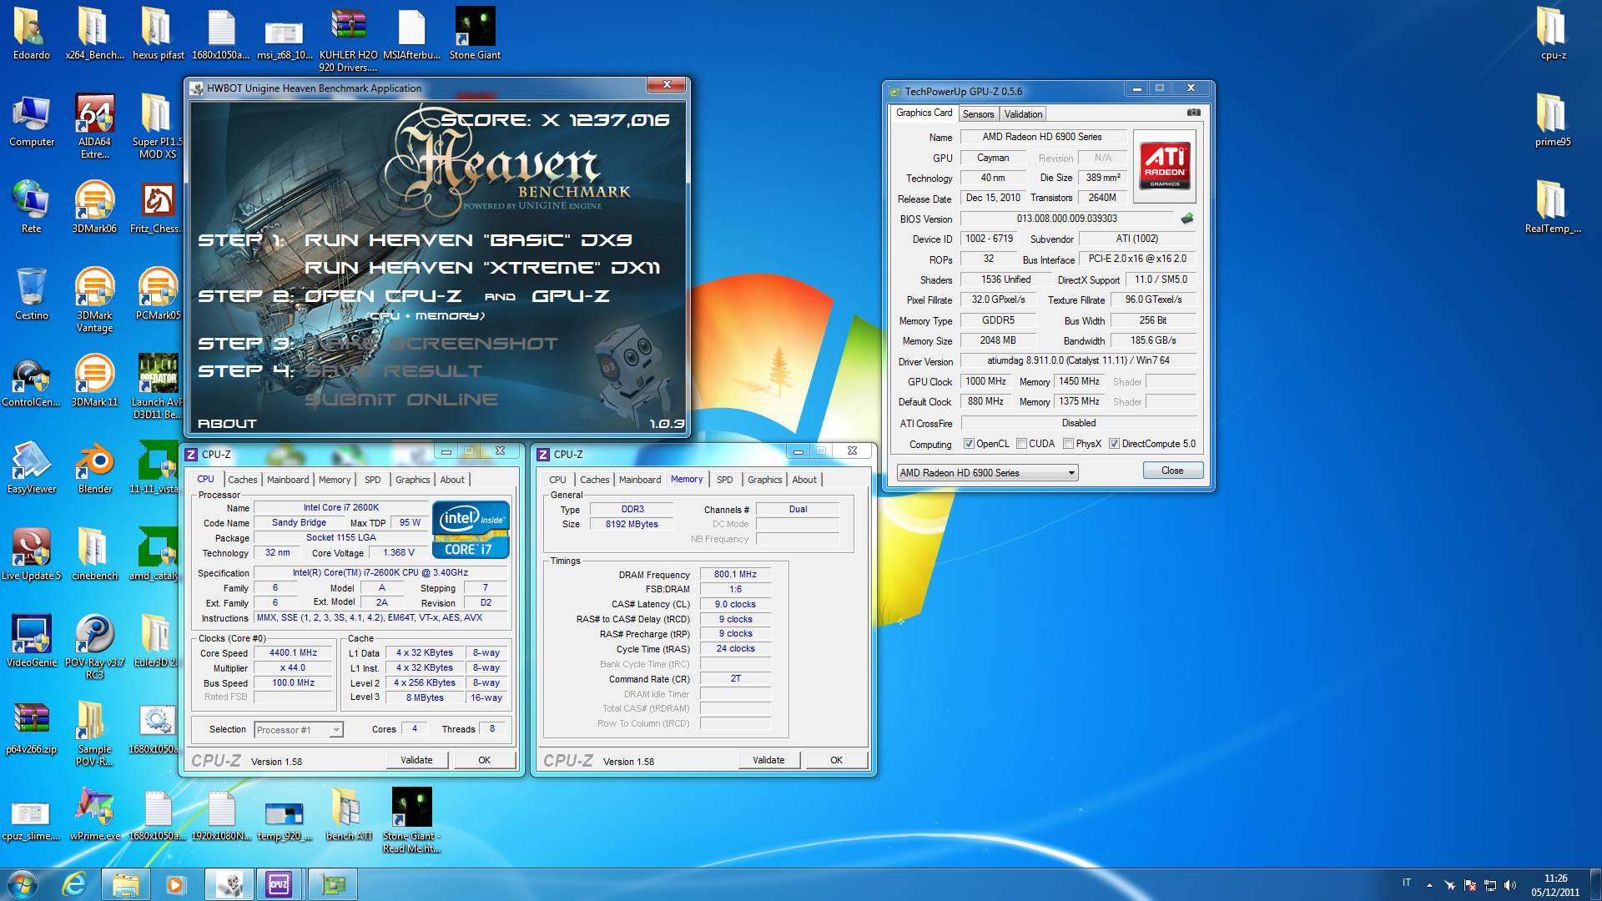This screenshot has height=901, width=1602.
Task: Open the Super PI 1.5 MOD XS folder
Action: click(x=157, y=126)
